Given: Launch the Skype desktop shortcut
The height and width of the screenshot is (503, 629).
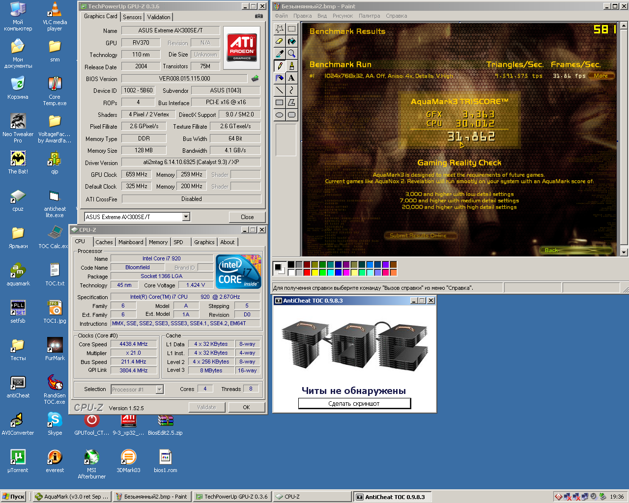Looking at the screenshot, I should pyautogui.click(x=55, y=424).
